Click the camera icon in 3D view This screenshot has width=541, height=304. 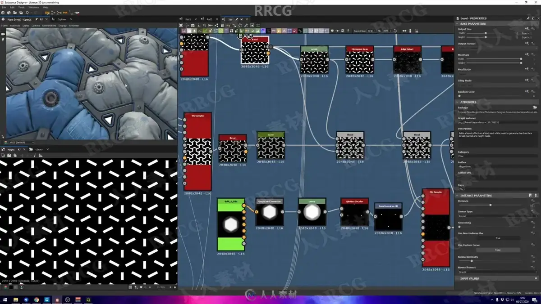[x=3, y=34]
